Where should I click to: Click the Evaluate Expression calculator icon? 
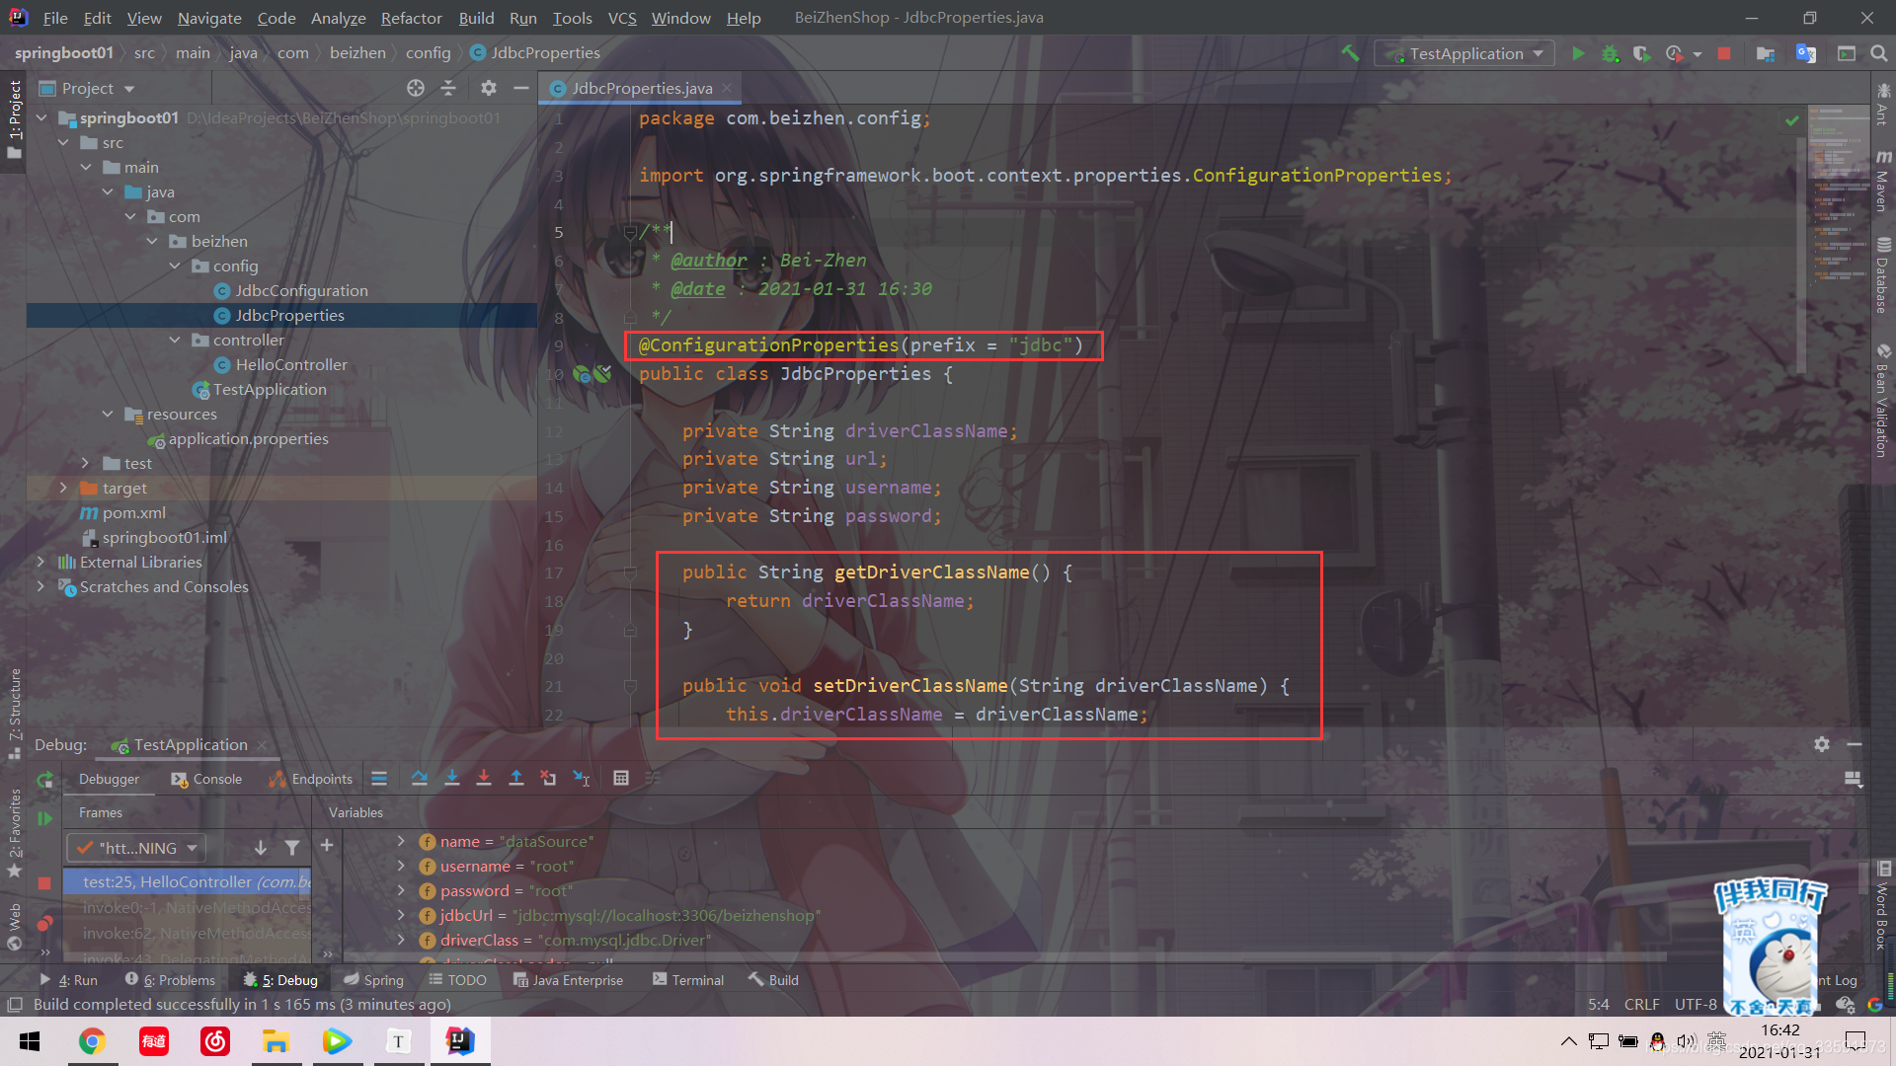tap(621, 779)
